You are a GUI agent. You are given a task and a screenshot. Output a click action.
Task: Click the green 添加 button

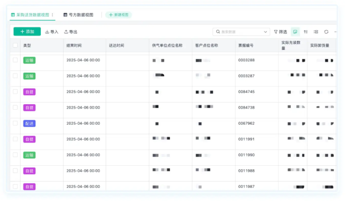(x=27, y=32)
